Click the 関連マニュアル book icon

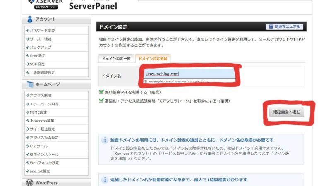tap(271, 26)
